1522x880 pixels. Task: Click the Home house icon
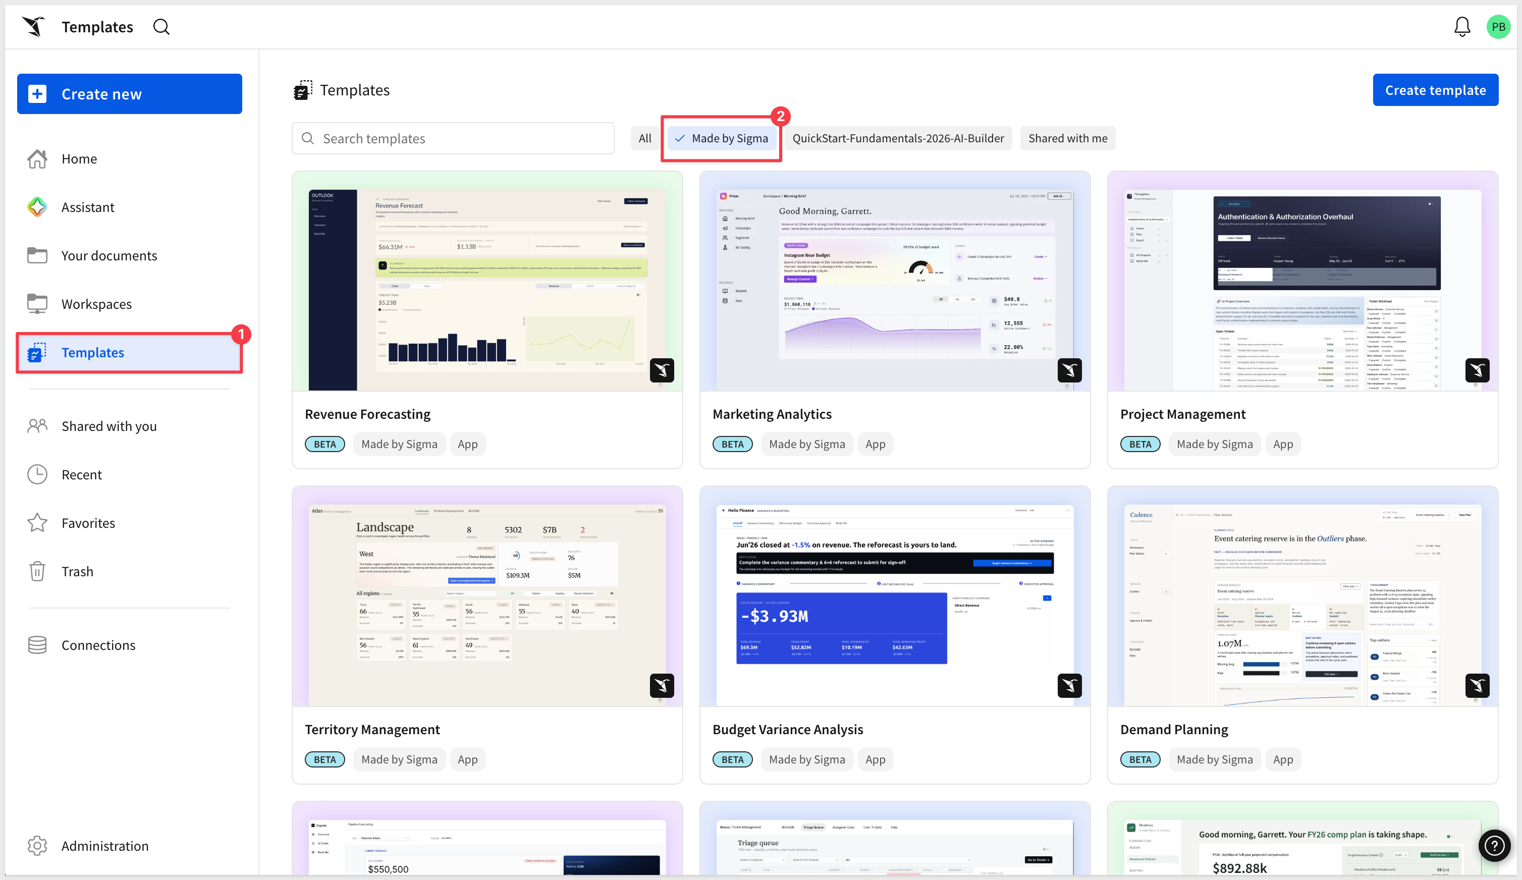click(37, 159)
